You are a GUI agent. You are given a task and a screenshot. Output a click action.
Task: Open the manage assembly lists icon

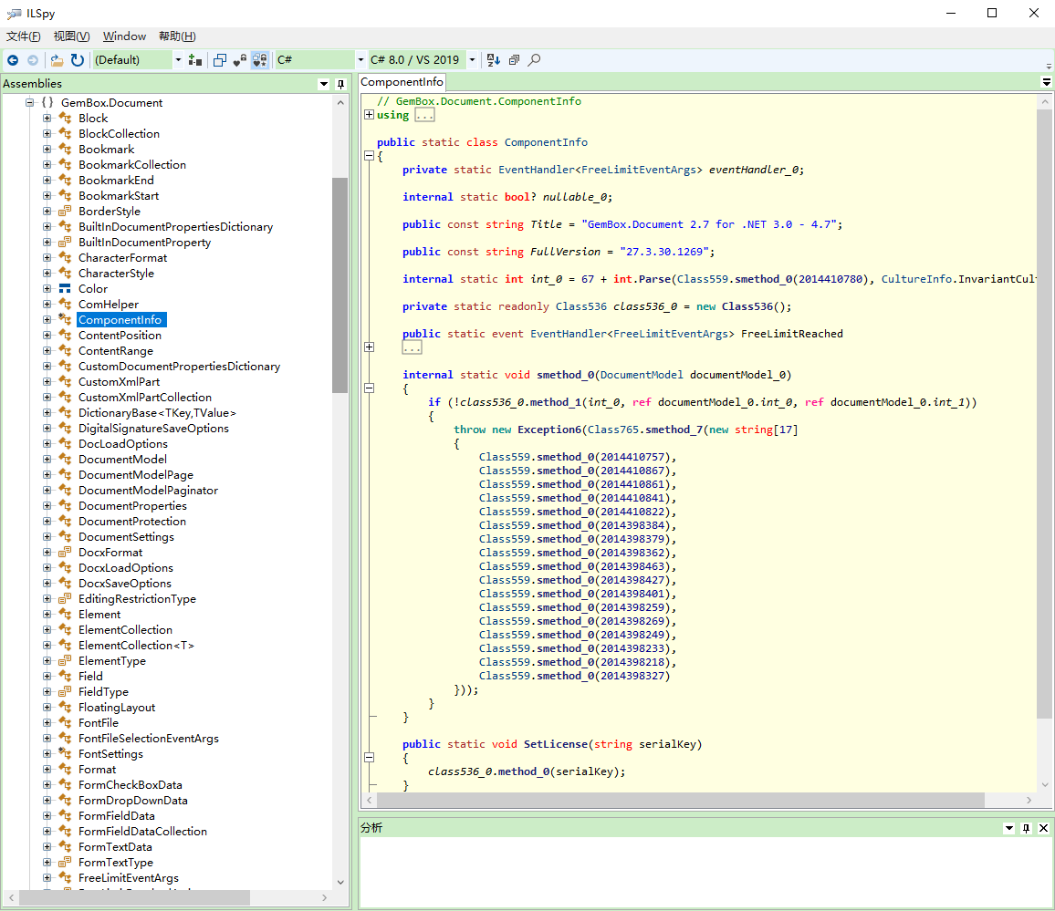pyautogui.click(x=195, y=60)
